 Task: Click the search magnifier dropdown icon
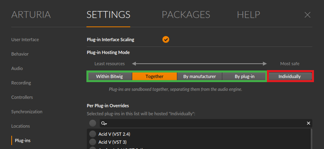point(104,123)
